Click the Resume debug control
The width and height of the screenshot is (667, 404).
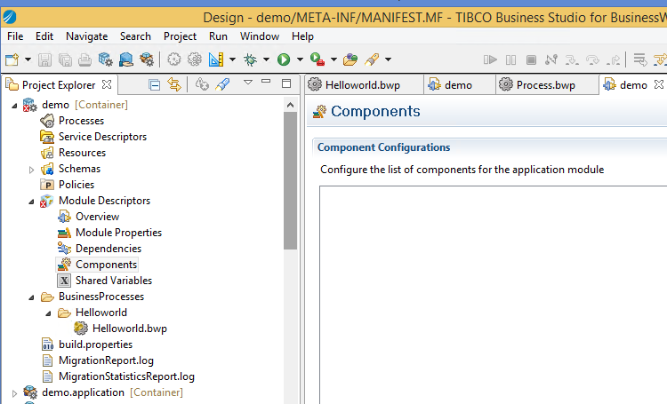490,59
